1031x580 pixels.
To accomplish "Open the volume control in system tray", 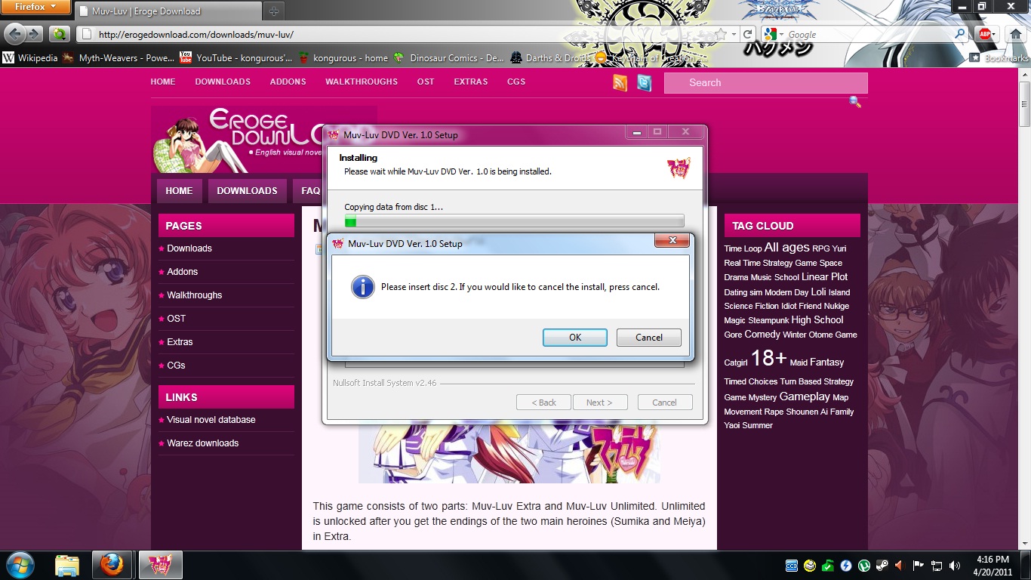I will [x=955, y=566].
